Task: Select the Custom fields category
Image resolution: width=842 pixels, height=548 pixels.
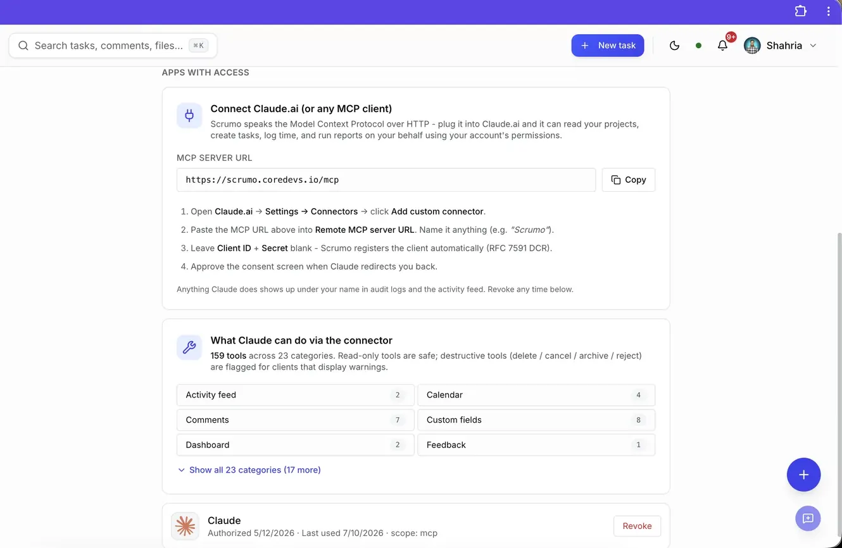Action: tap(536, 420)
